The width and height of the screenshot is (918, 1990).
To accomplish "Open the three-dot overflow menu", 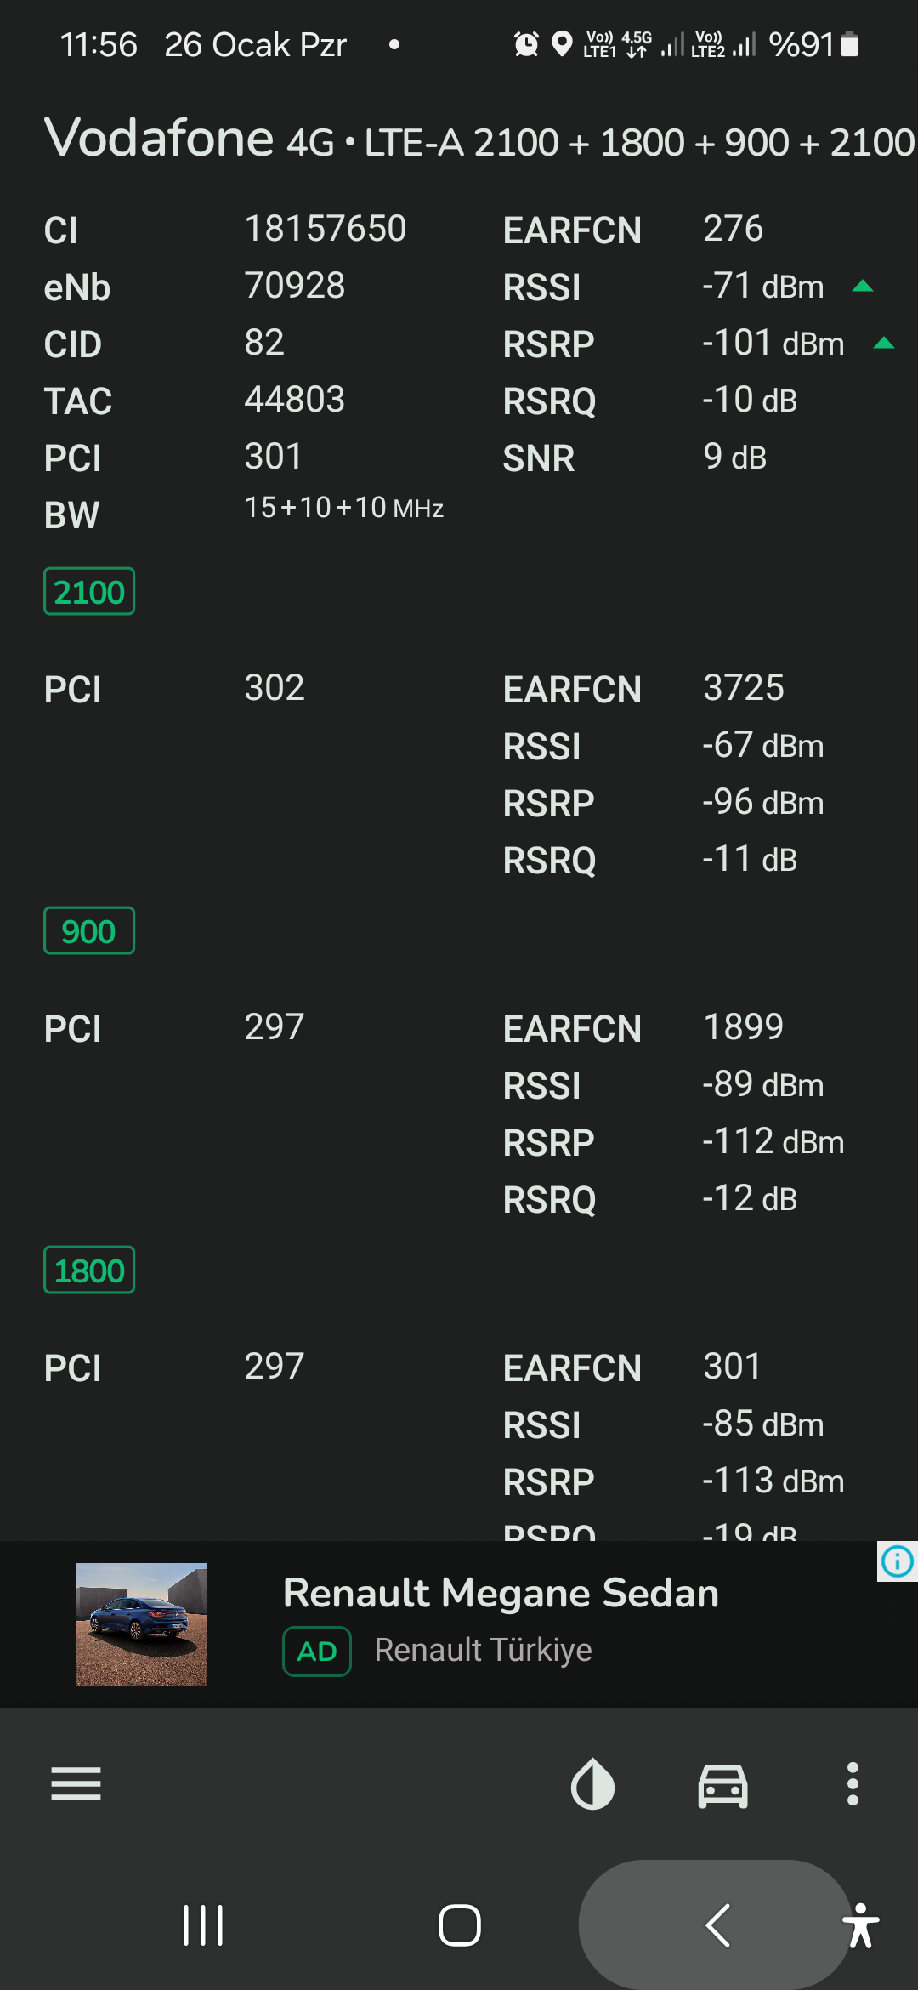I will [x=853, y=1783].
